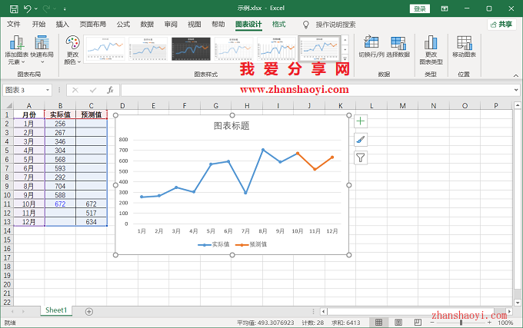
Task: Select cell C13 with value 634
Action: [91, 222]
